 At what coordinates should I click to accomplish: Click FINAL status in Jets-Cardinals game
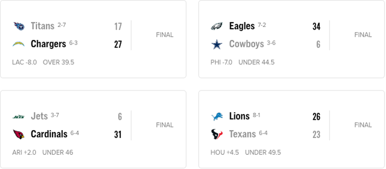[164, 125]
